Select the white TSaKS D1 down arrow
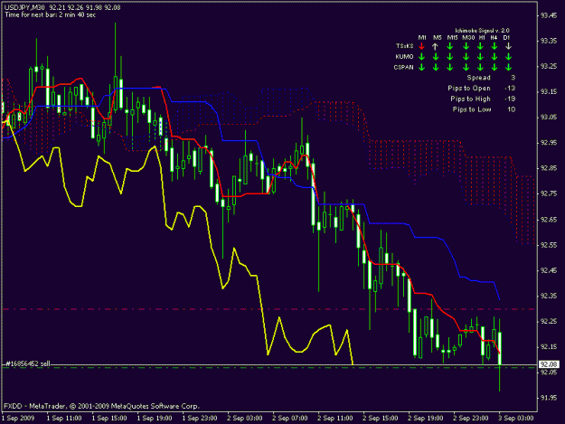 coord(508,46)
